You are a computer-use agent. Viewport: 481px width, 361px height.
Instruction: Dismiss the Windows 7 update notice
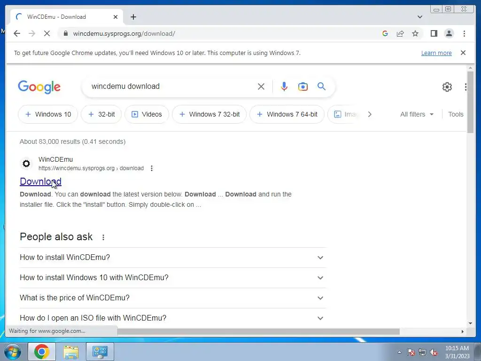[463, 53]
